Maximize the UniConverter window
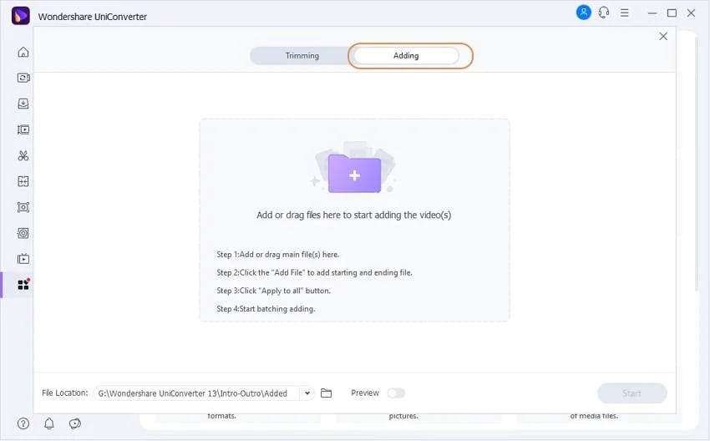 click(672, 13)
